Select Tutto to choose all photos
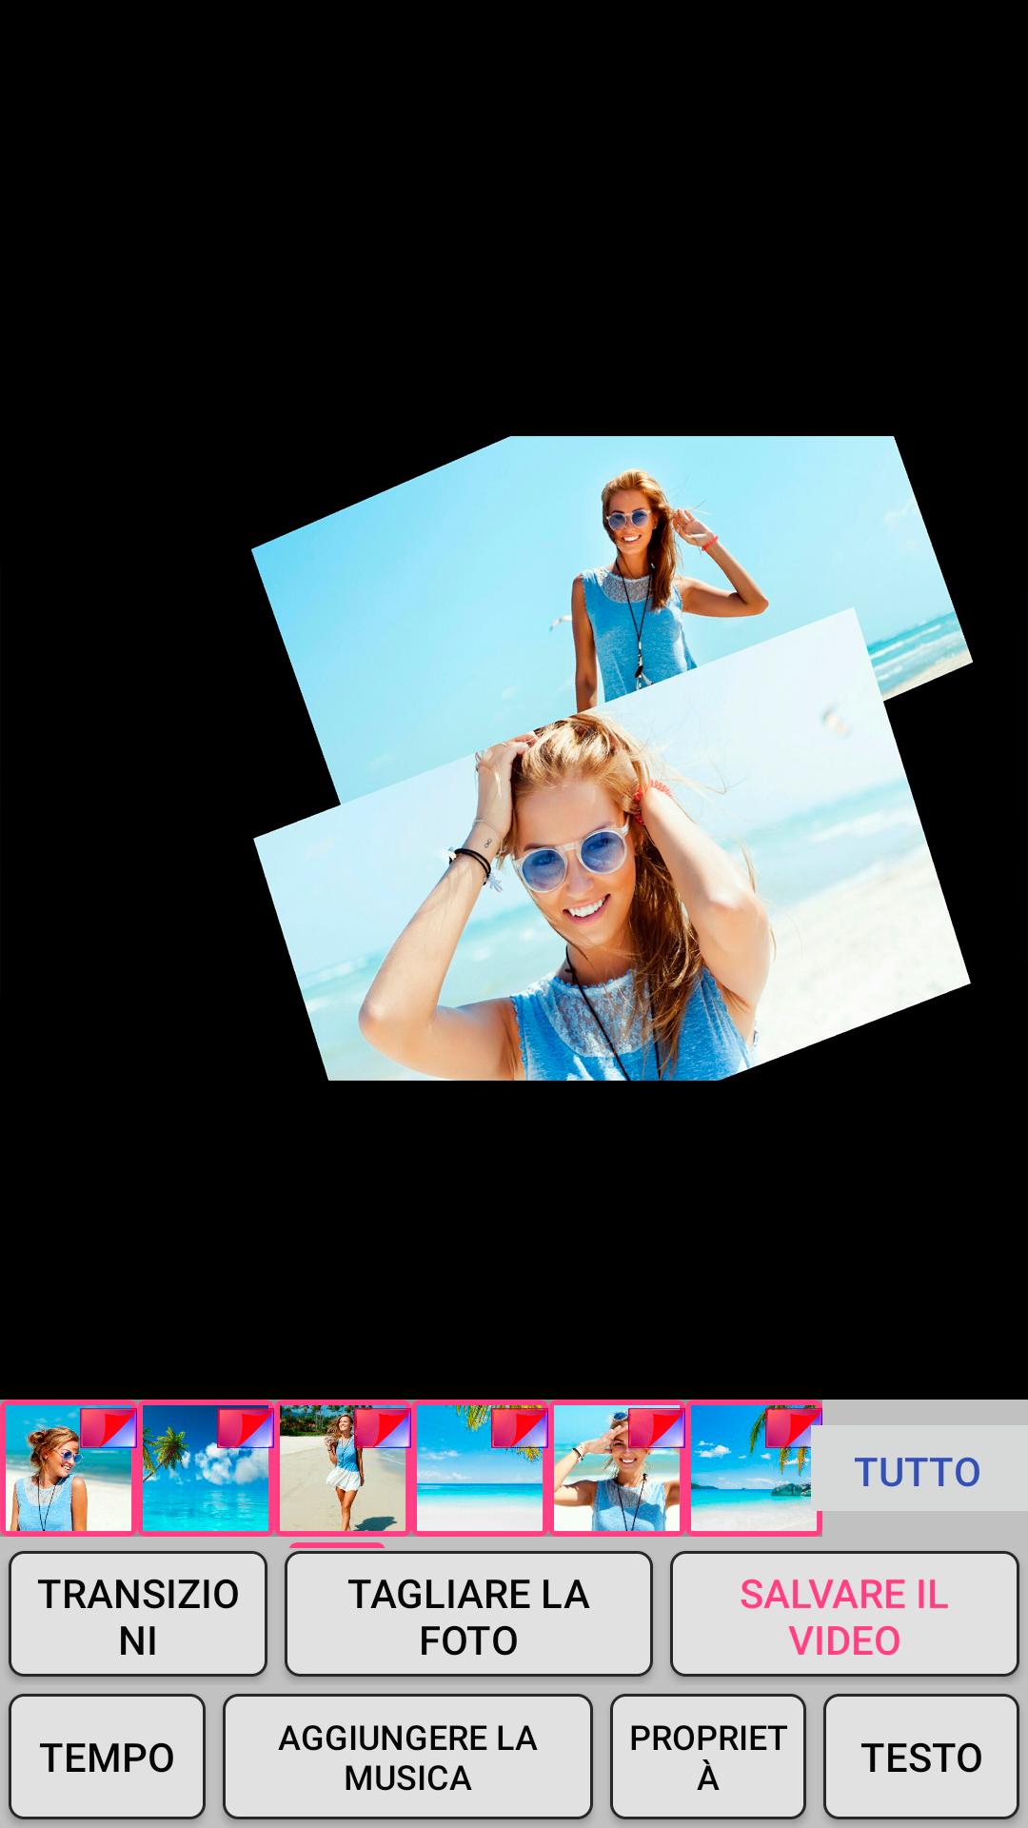 pos(919,1471)
